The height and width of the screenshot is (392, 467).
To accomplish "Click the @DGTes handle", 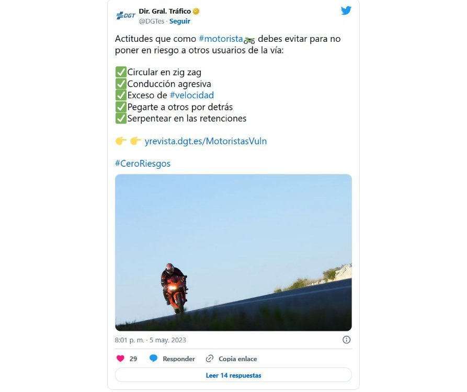I will [x=151, y=21].
